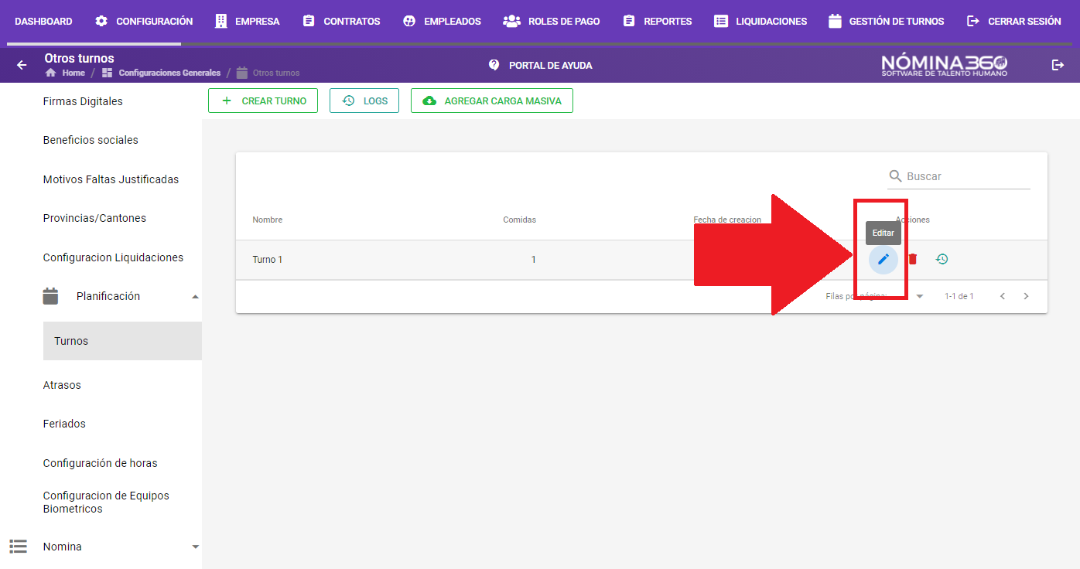Click the Nombre column header
The image size is (1080, 569).
point(268,220)
